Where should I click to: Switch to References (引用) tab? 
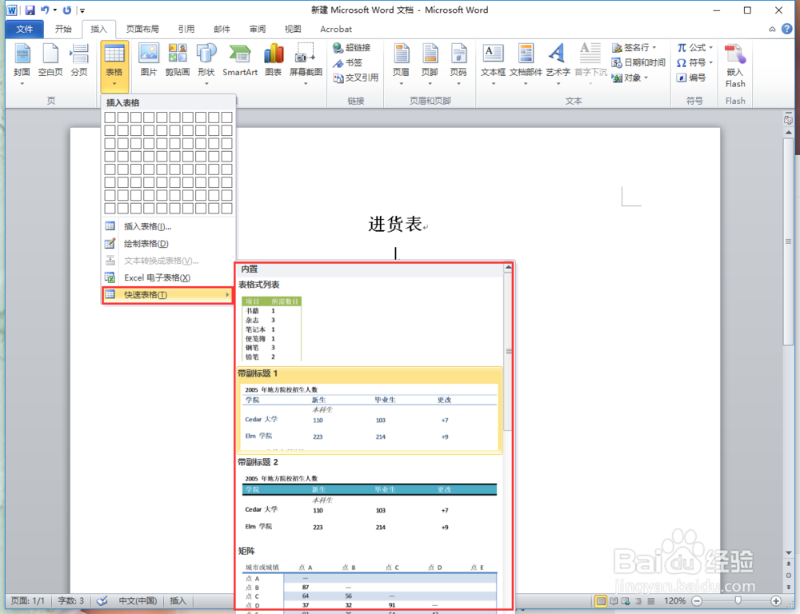[x=186, y=29]
